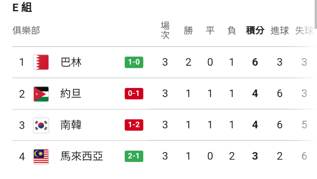
Task: Open the 南韓 team link
Action: [x=71, y=125]
